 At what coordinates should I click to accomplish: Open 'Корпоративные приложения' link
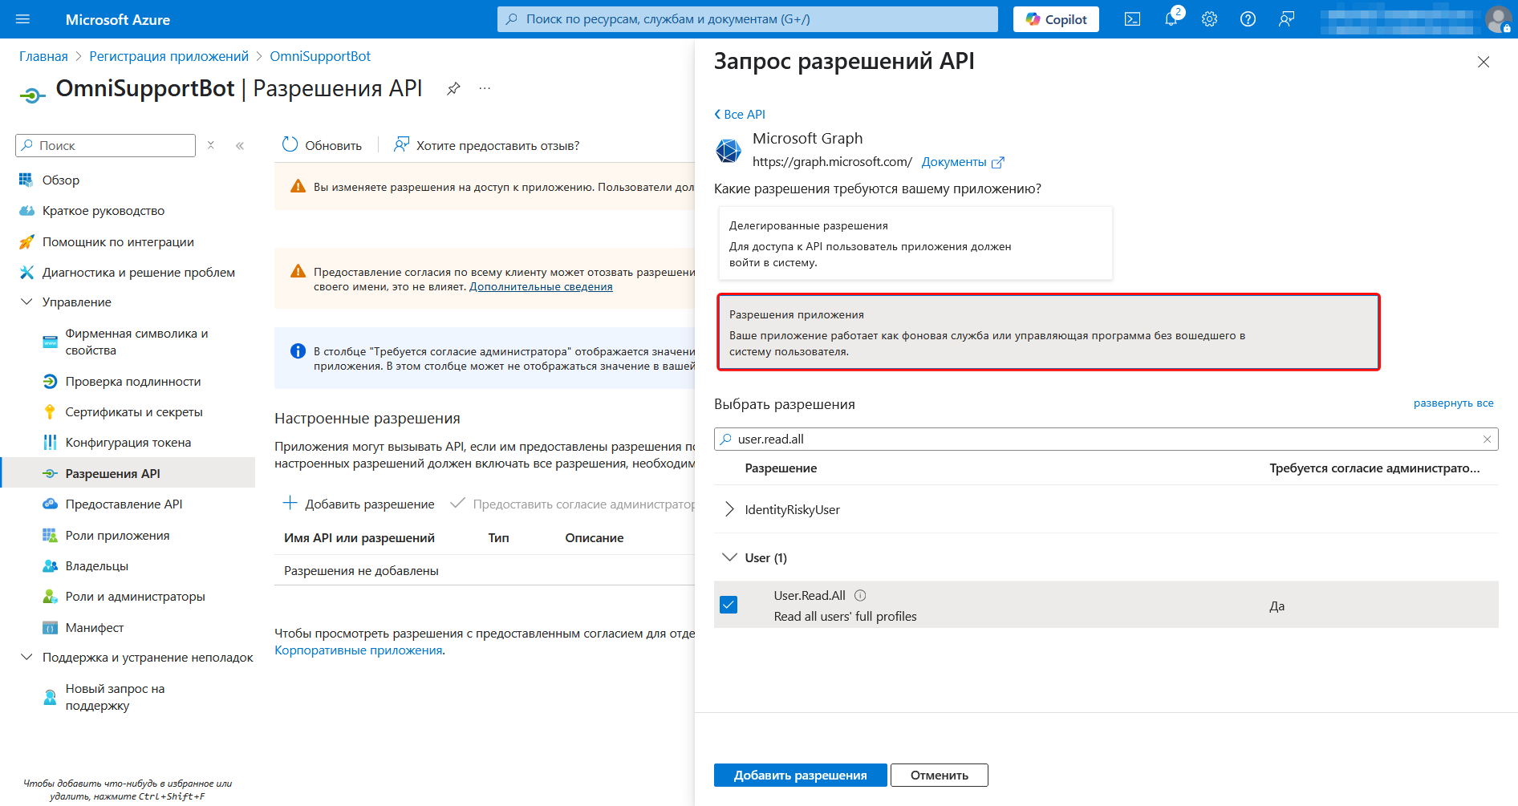click(x=359, y=650)
